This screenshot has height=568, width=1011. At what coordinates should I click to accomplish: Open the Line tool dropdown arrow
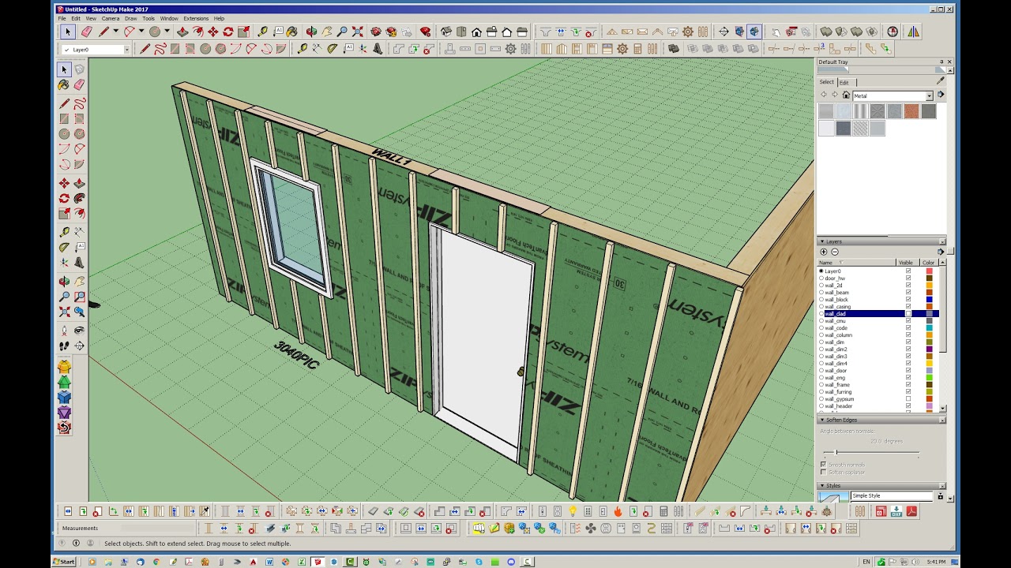(115, 32)
